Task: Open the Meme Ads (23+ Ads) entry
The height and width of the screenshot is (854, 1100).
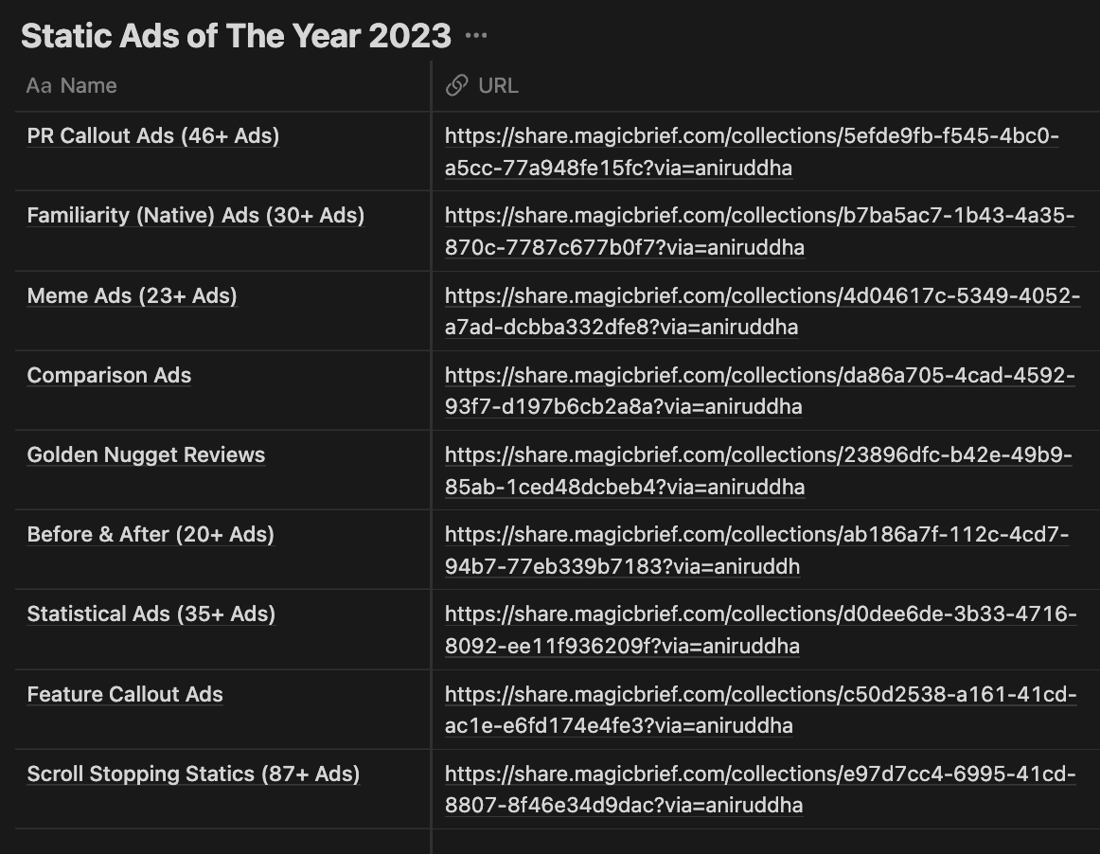Action: pos(132,295)
